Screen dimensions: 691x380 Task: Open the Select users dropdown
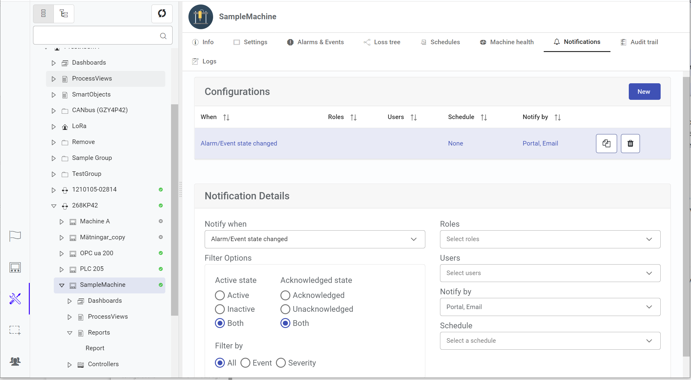click(x=550, y=273)
